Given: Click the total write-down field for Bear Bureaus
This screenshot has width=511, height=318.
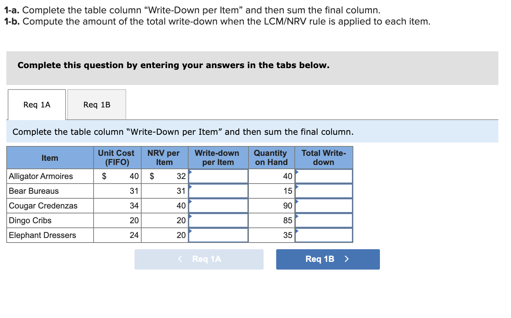Looking at the screenshot, I should [324, 191].
